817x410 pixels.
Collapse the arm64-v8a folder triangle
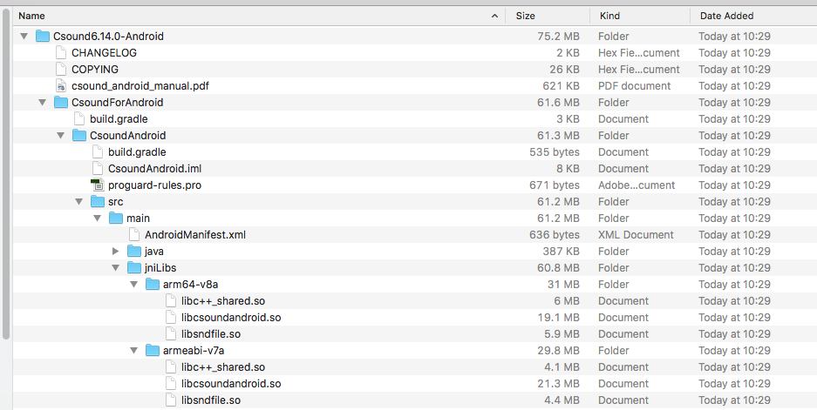(x=133, y=285)
